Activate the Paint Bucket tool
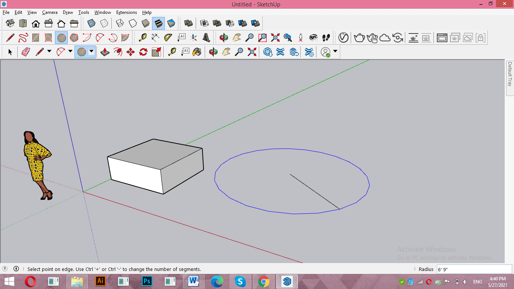 (x=197, y=52)
